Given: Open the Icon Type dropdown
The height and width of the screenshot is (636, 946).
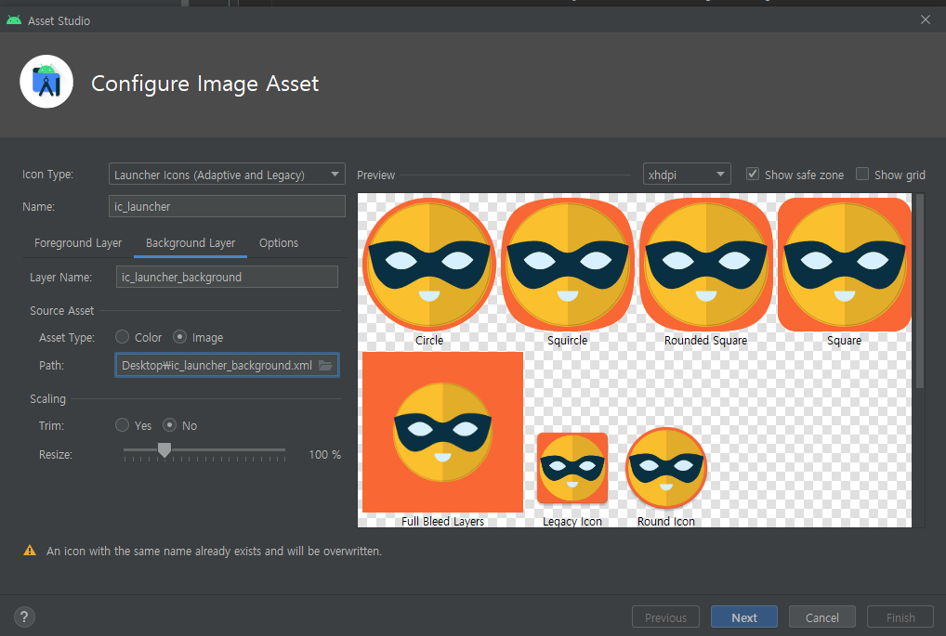Looking at the screenshot, I should [227, 175].
